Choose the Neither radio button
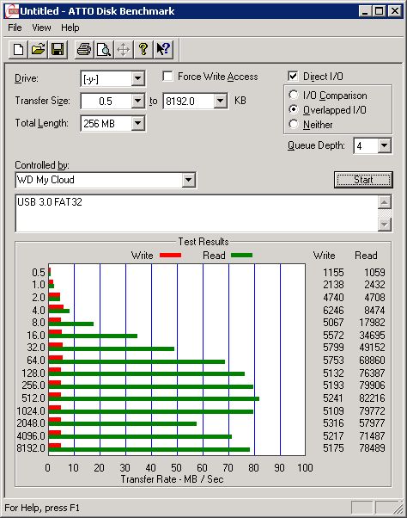 tap(294, 124)
